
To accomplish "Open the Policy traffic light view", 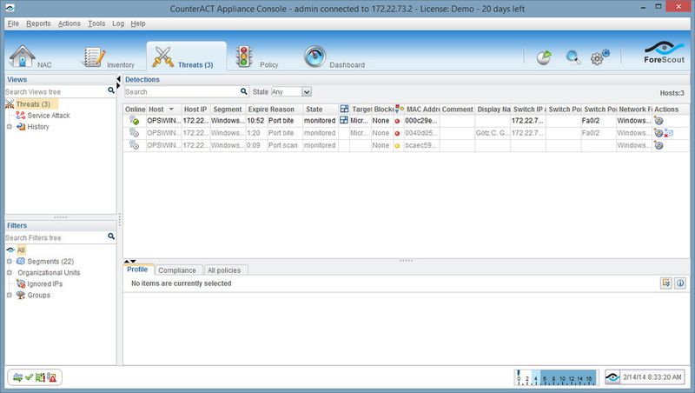I will (256, 57).
